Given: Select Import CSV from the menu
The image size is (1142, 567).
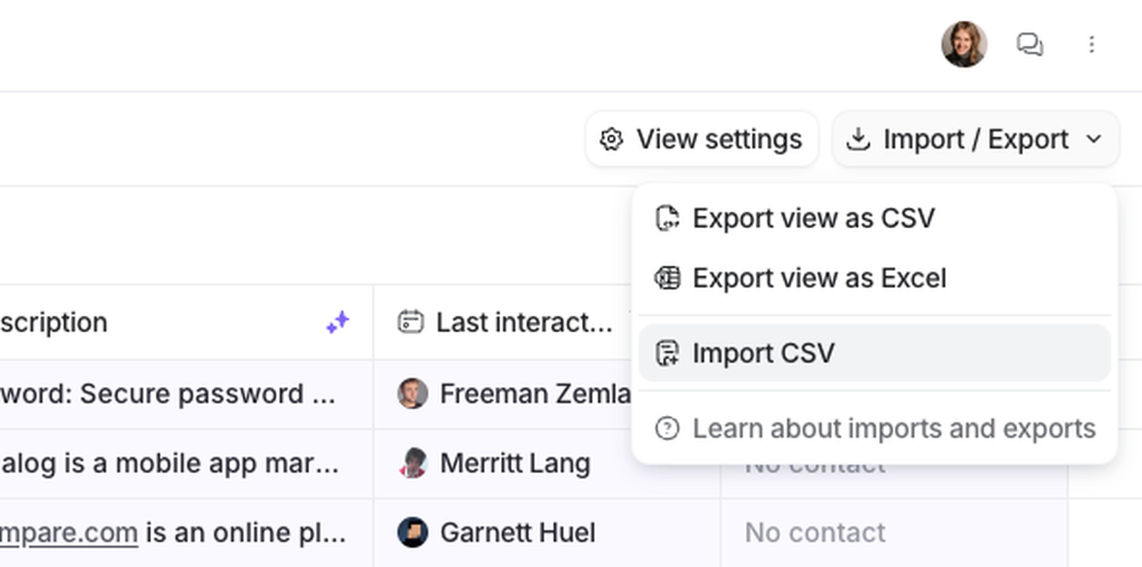Looking at the screenshot, I should click(x=763, y=353).
